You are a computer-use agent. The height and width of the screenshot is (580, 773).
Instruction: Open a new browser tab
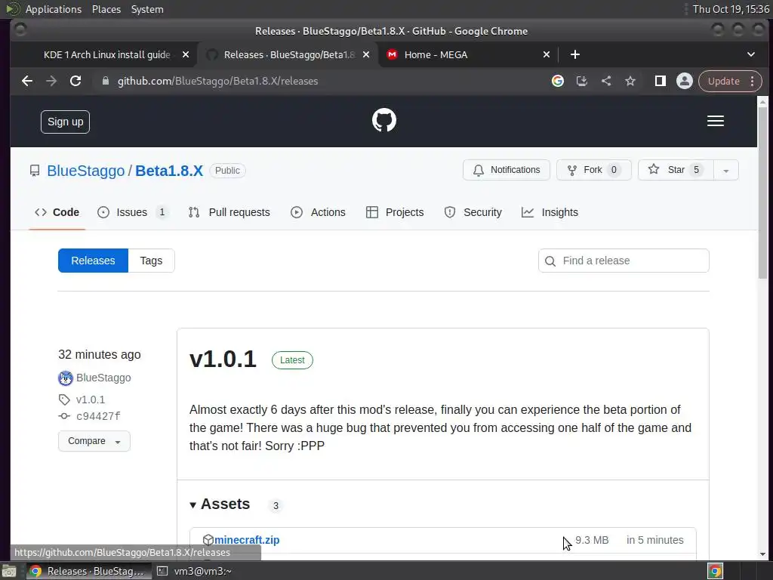click(574, 54)
